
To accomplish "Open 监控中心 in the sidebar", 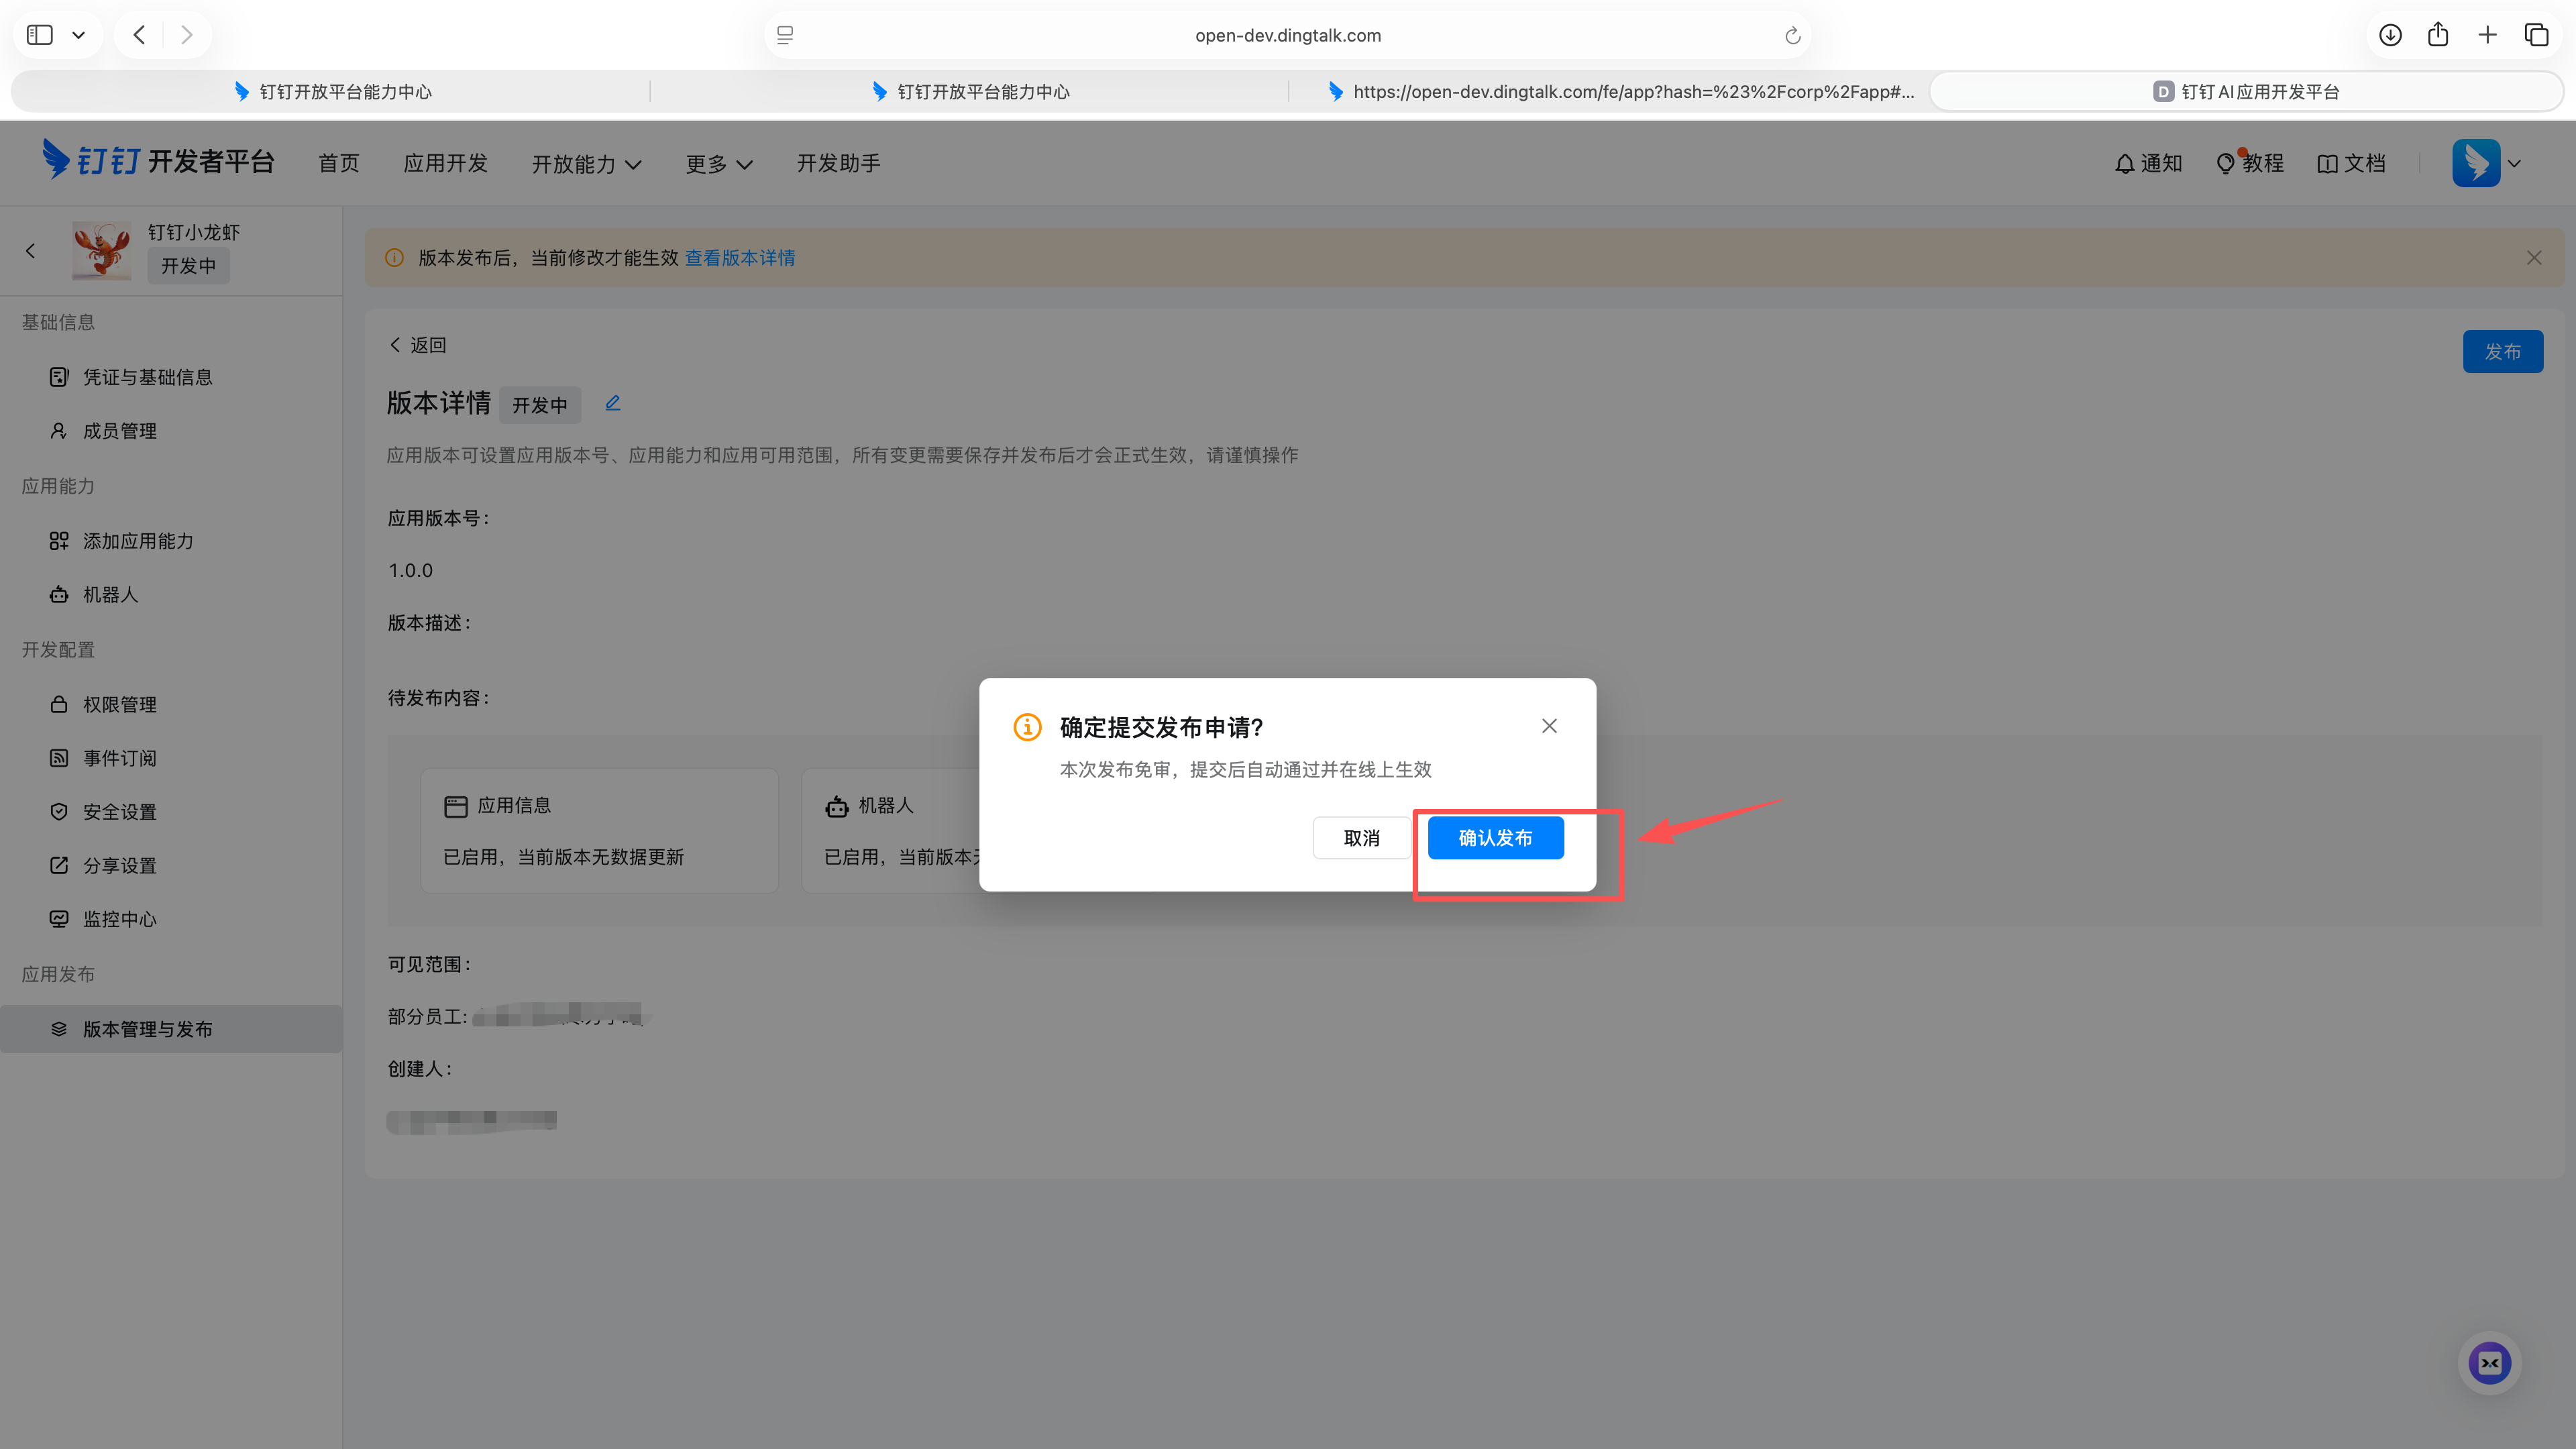I will tap(119, 919).
